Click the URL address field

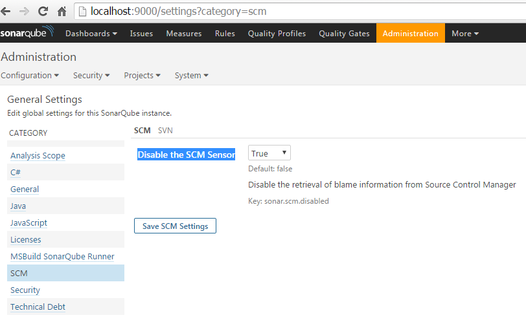(302, 12)
